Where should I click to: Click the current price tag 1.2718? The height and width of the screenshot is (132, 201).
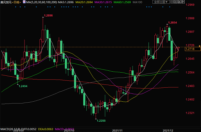[190, 49]
